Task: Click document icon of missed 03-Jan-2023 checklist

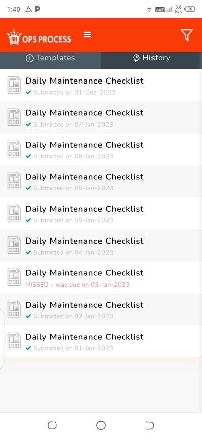Action: pyautogui.click(x=14, y=277)
